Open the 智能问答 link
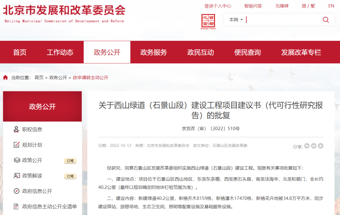 [253, 6]
